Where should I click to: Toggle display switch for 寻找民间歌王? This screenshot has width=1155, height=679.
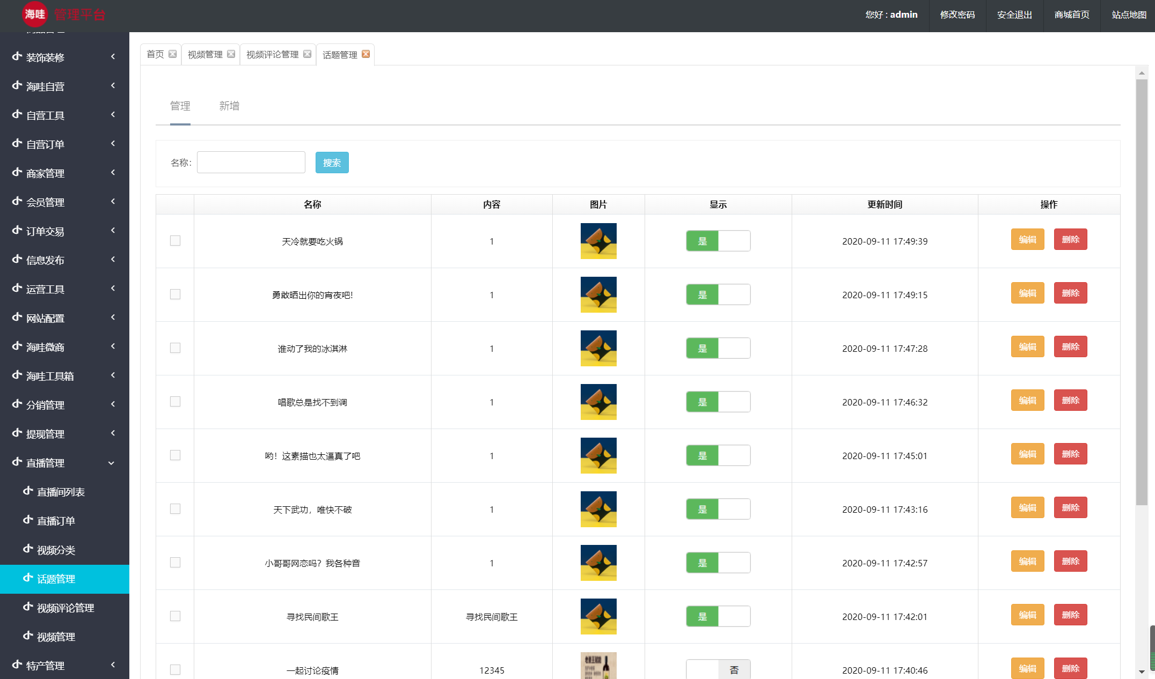pos(718,617)
